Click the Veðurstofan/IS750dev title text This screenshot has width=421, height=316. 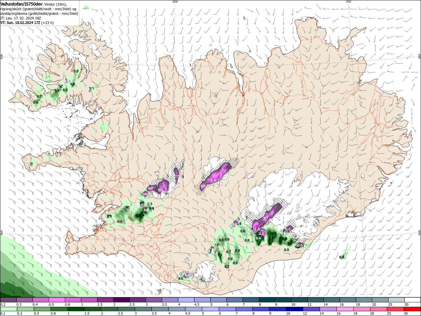[21, 4]
